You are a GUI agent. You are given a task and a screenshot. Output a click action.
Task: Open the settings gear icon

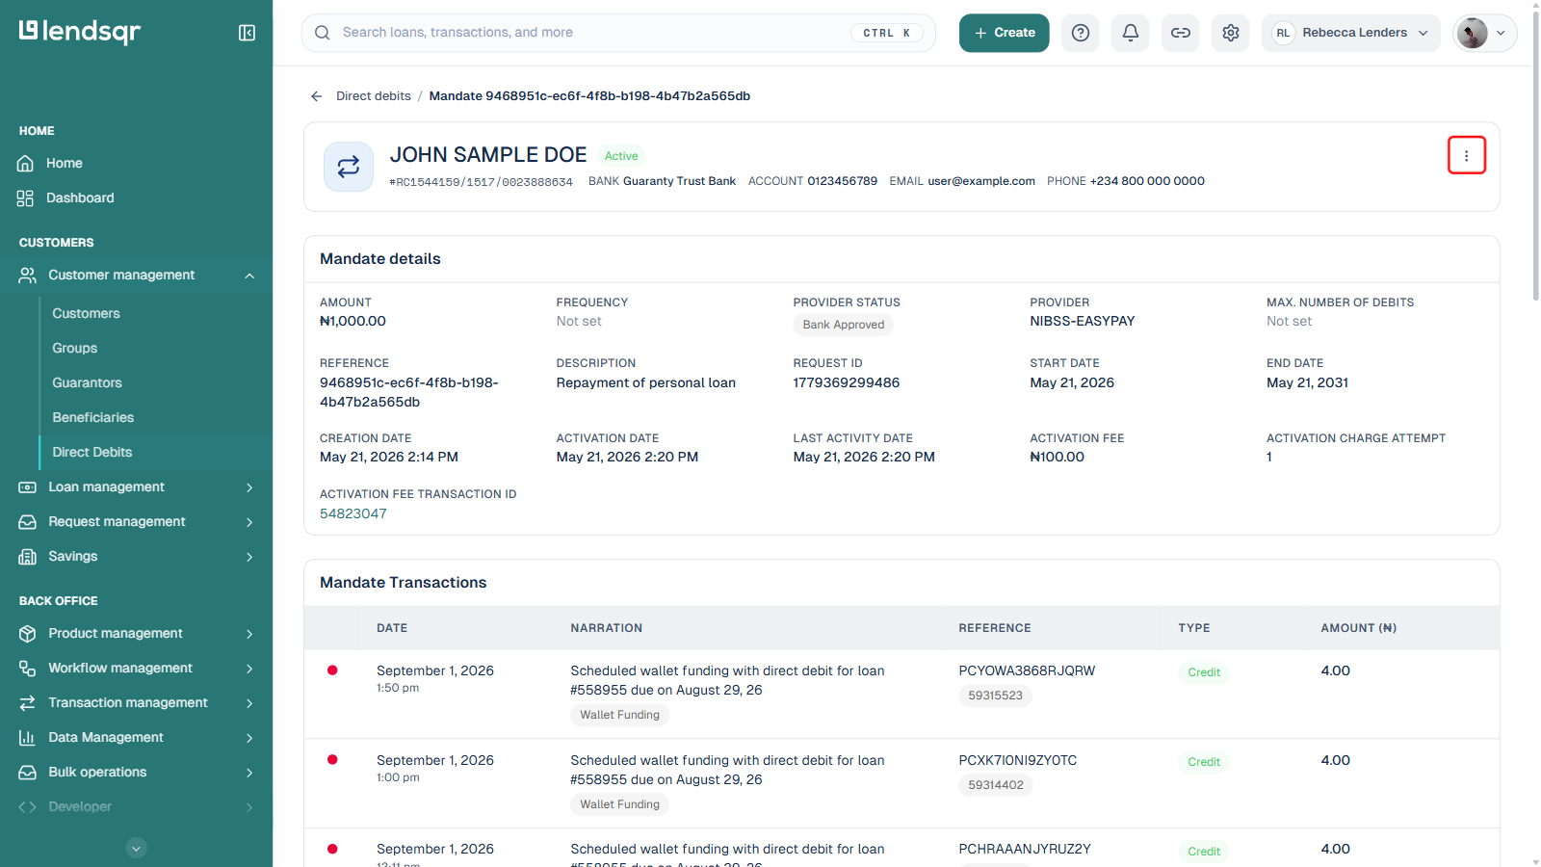[1231, 33]
